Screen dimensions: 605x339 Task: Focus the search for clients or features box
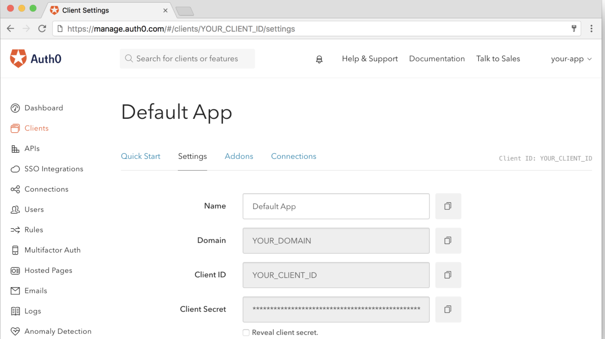tap(187, 59)
